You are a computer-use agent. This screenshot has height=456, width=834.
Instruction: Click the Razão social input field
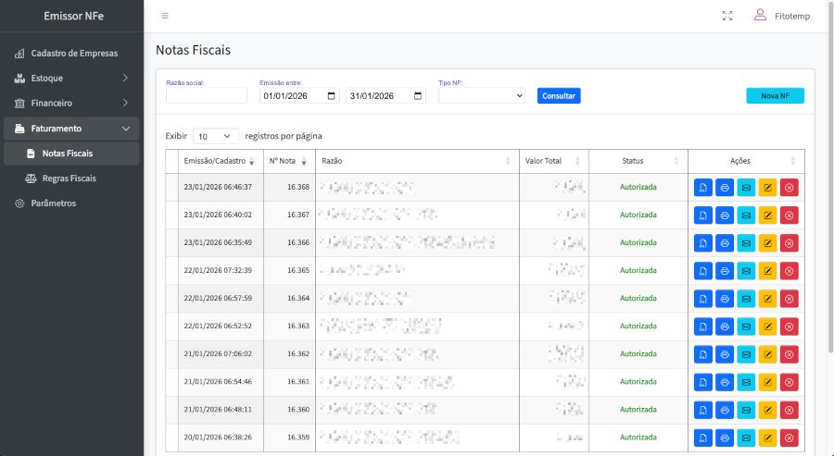tap(207, 95)
